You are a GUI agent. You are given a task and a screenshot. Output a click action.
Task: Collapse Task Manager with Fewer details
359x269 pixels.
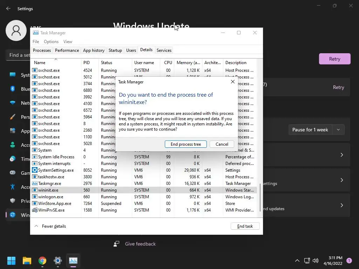(50, 226)
